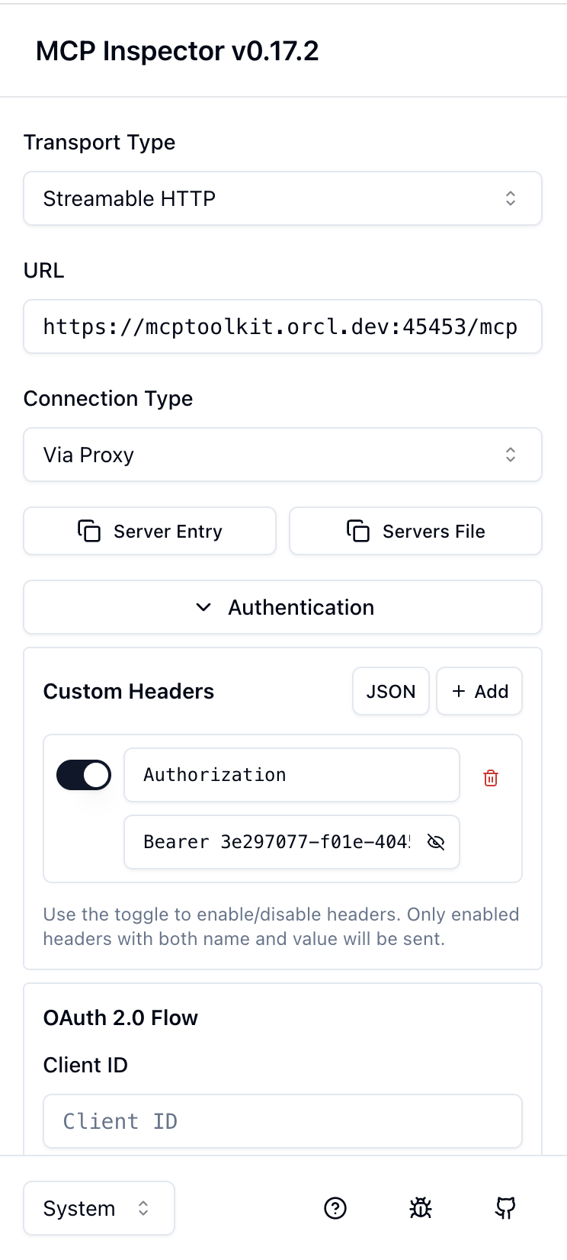Click the Server Entry button
This screenshot has height=1260, width=567.
click(149, 531)
